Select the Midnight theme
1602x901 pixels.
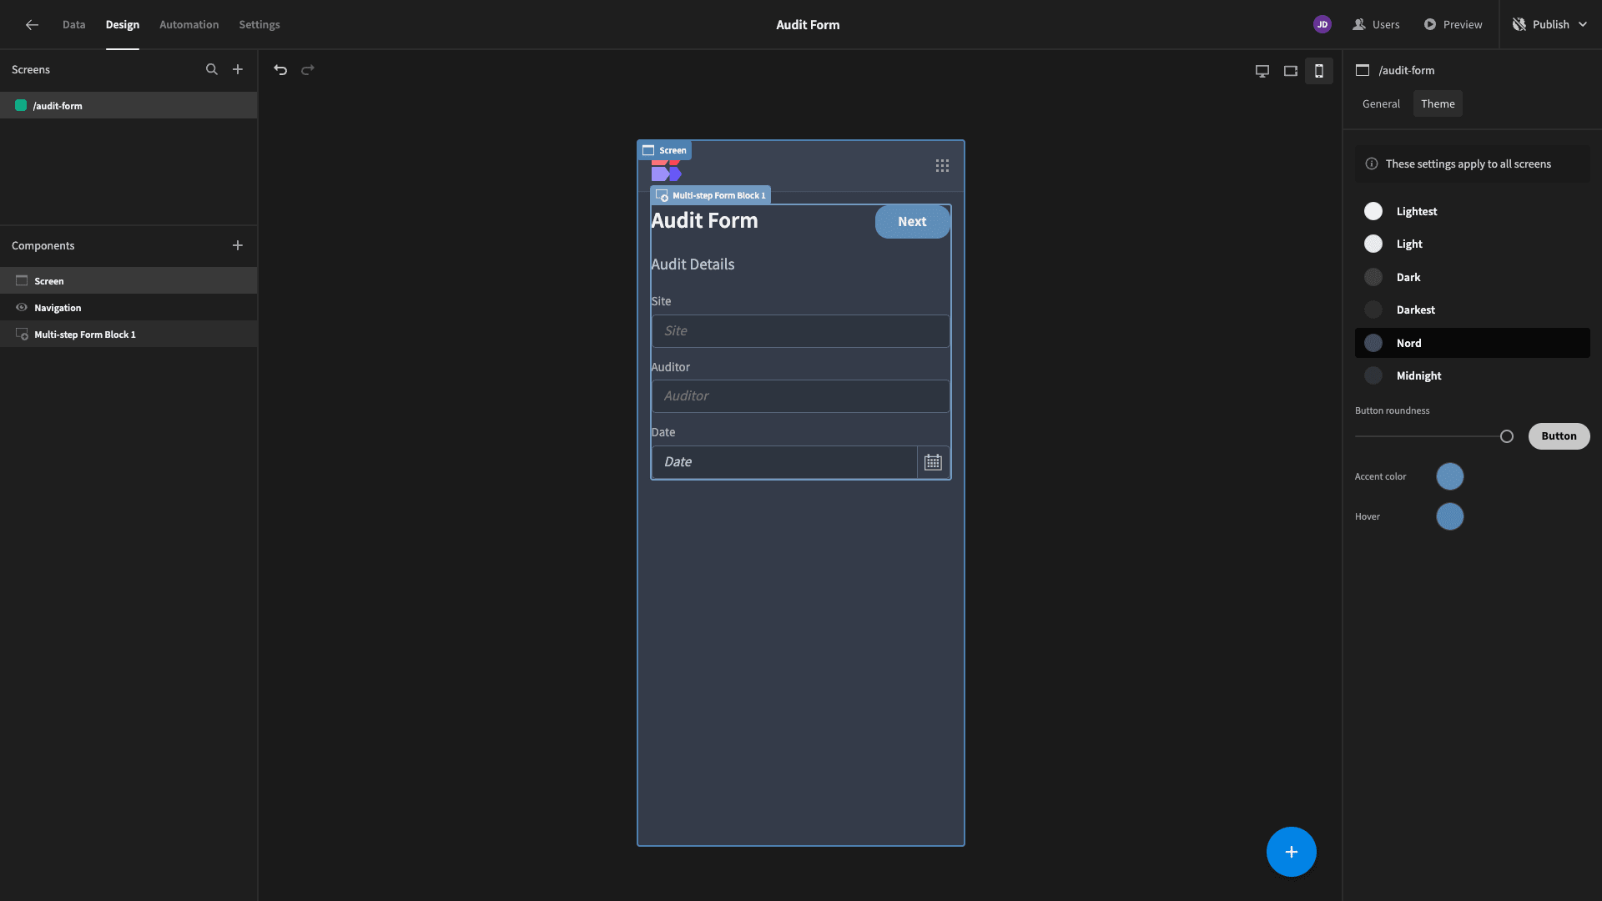1472,376
